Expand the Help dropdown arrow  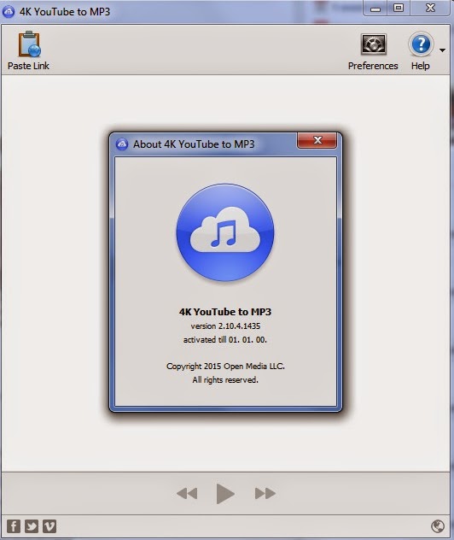click(x=442, y=50)
